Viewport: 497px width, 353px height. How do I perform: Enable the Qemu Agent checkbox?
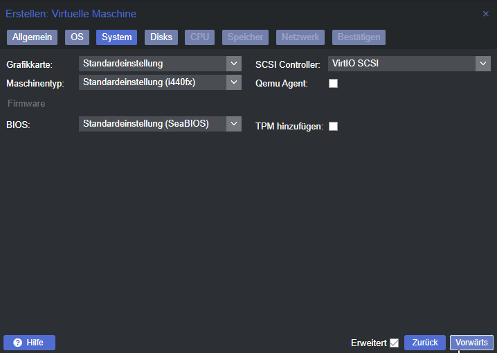click(333, 84)
